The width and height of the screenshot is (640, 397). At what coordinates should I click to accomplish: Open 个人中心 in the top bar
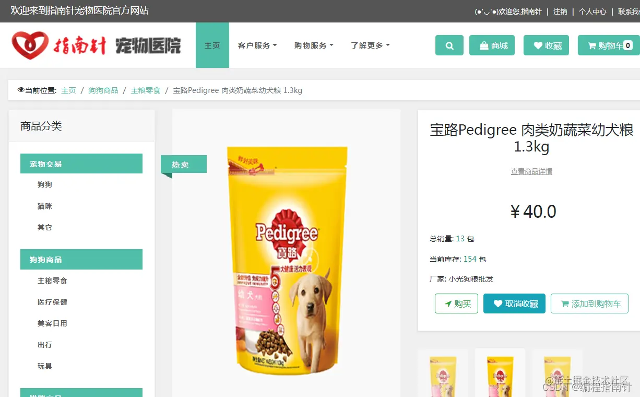pos(592,11)
